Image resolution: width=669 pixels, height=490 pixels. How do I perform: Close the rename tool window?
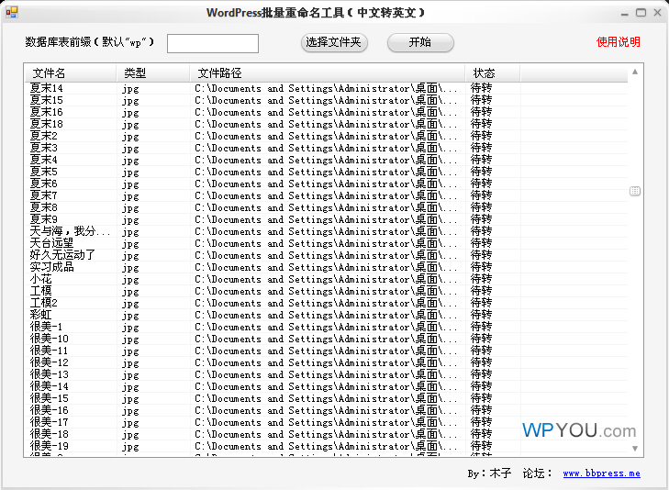pyautogui.click(x=657, y=13)
